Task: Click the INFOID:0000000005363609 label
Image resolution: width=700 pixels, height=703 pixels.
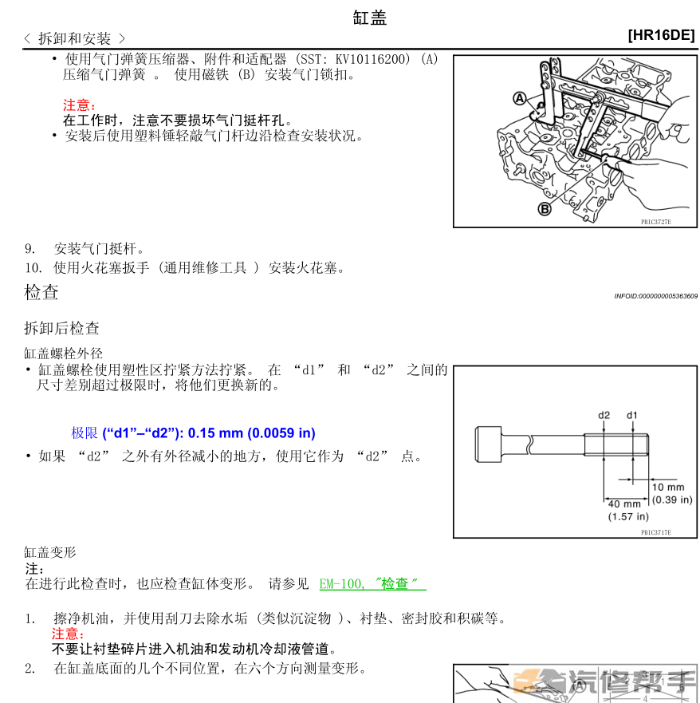Action: (655, 296)
